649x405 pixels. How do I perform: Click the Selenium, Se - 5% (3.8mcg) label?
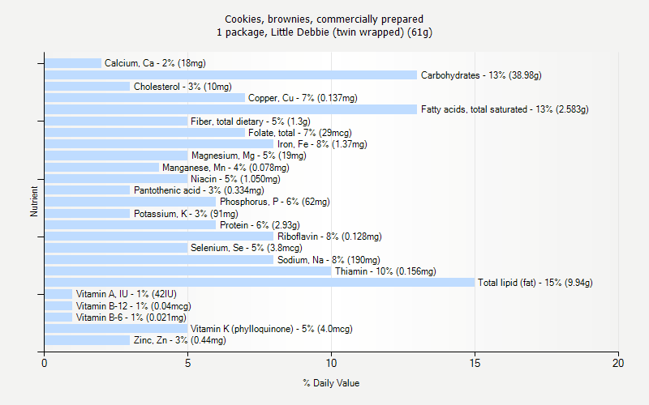(x=247, y=248)
